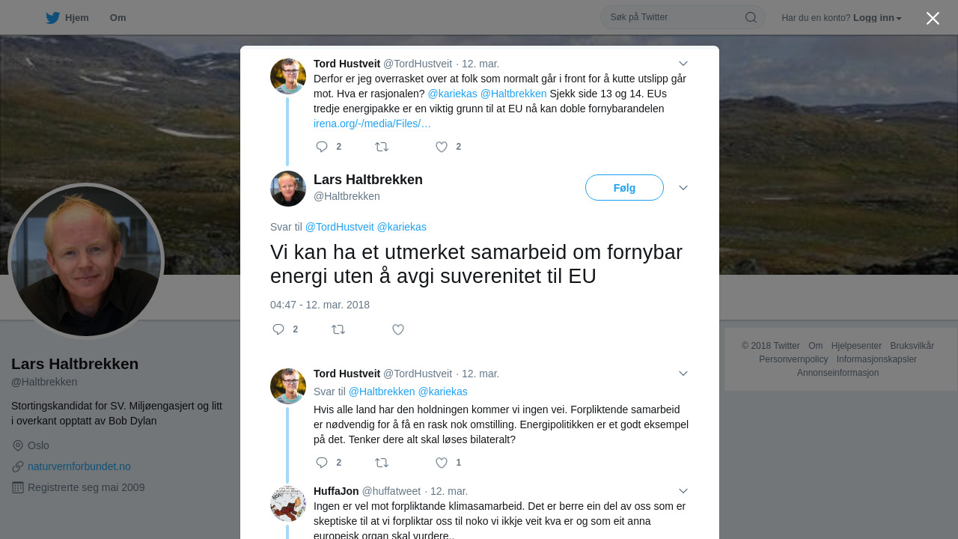Image resolution: width=958 pixels, height=539 pixels.
Task: Open chevron menu on HuffaJon's tweet
Action: click(683, 491)
